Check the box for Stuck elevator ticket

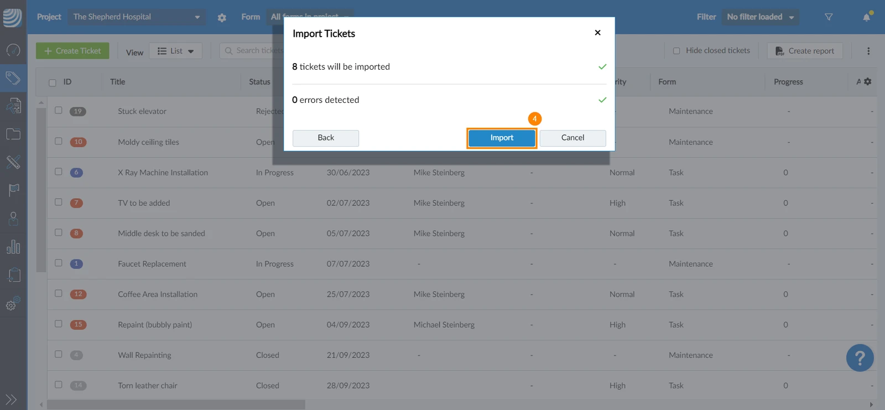coord(59,110)
